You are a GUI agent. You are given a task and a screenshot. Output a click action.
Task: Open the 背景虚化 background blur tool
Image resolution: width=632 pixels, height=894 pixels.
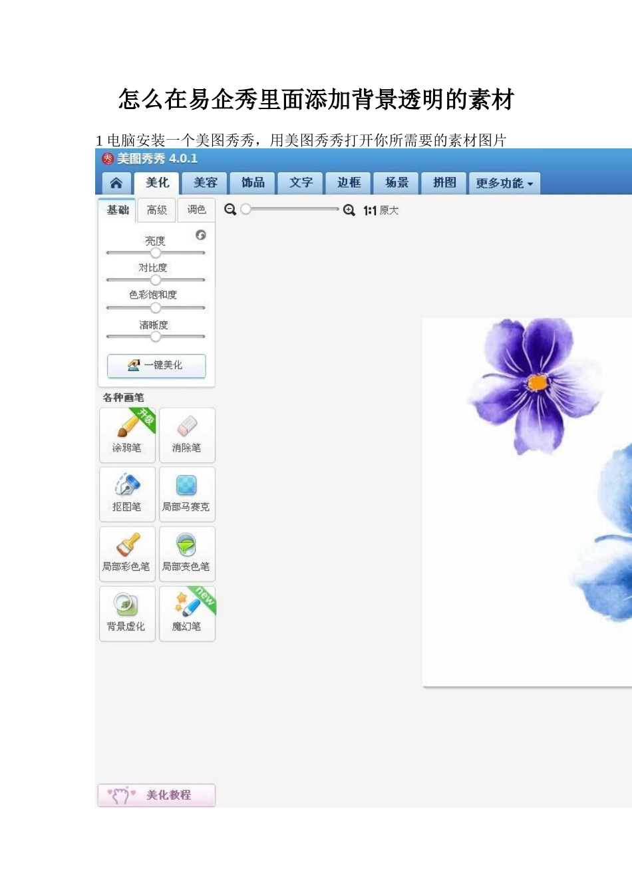[x=127, y=613]
